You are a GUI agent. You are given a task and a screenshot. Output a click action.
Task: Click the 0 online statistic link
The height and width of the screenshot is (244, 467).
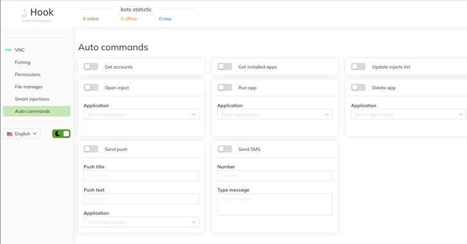tap(91, 19)
